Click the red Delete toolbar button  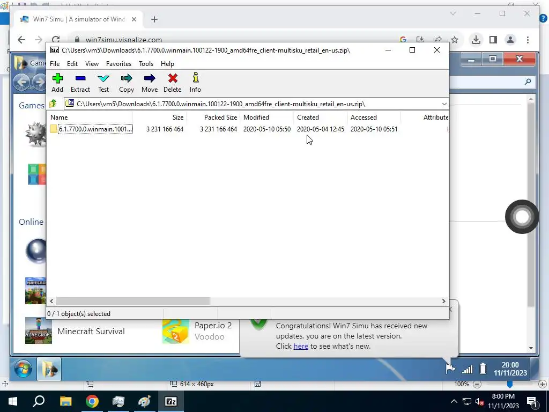point(172,83)
